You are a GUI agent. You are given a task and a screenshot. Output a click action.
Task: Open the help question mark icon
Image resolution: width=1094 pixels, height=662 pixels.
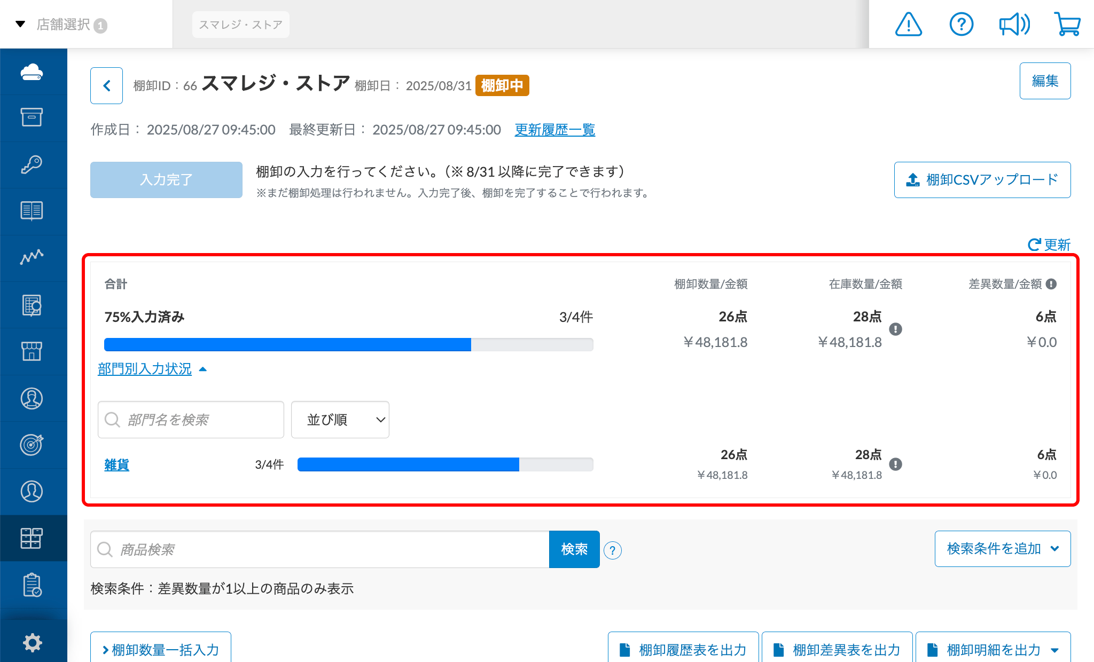(961, 24)
